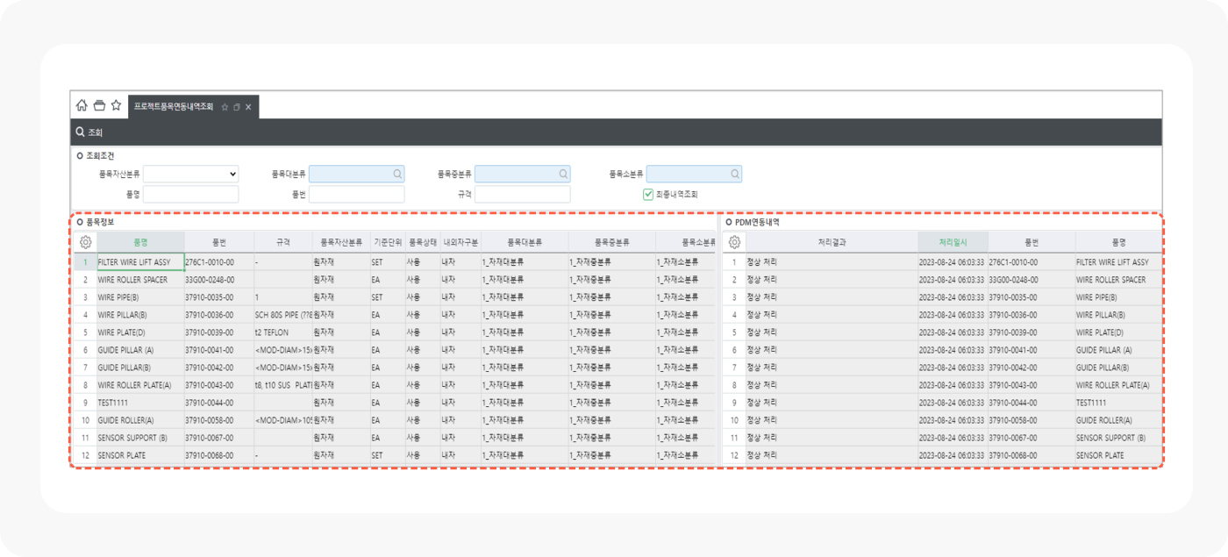This screenshot has width=1228, height=557.
Task: Sort 품목정보 grid by 품번 header
Action: tap(219, 242)
